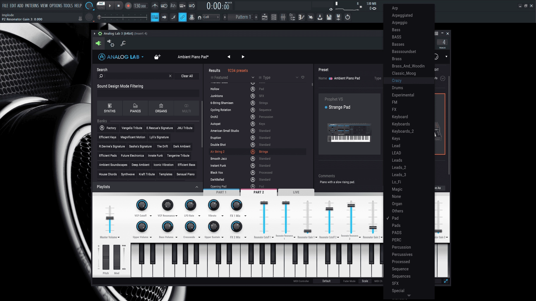Select Crazy in the type list
The image size is (536, 301).
(x=409, y=81)
